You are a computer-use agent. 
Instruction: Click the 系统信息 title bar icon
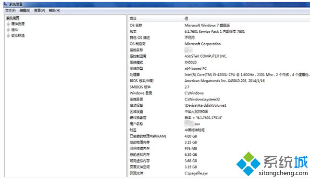point(5,4)
